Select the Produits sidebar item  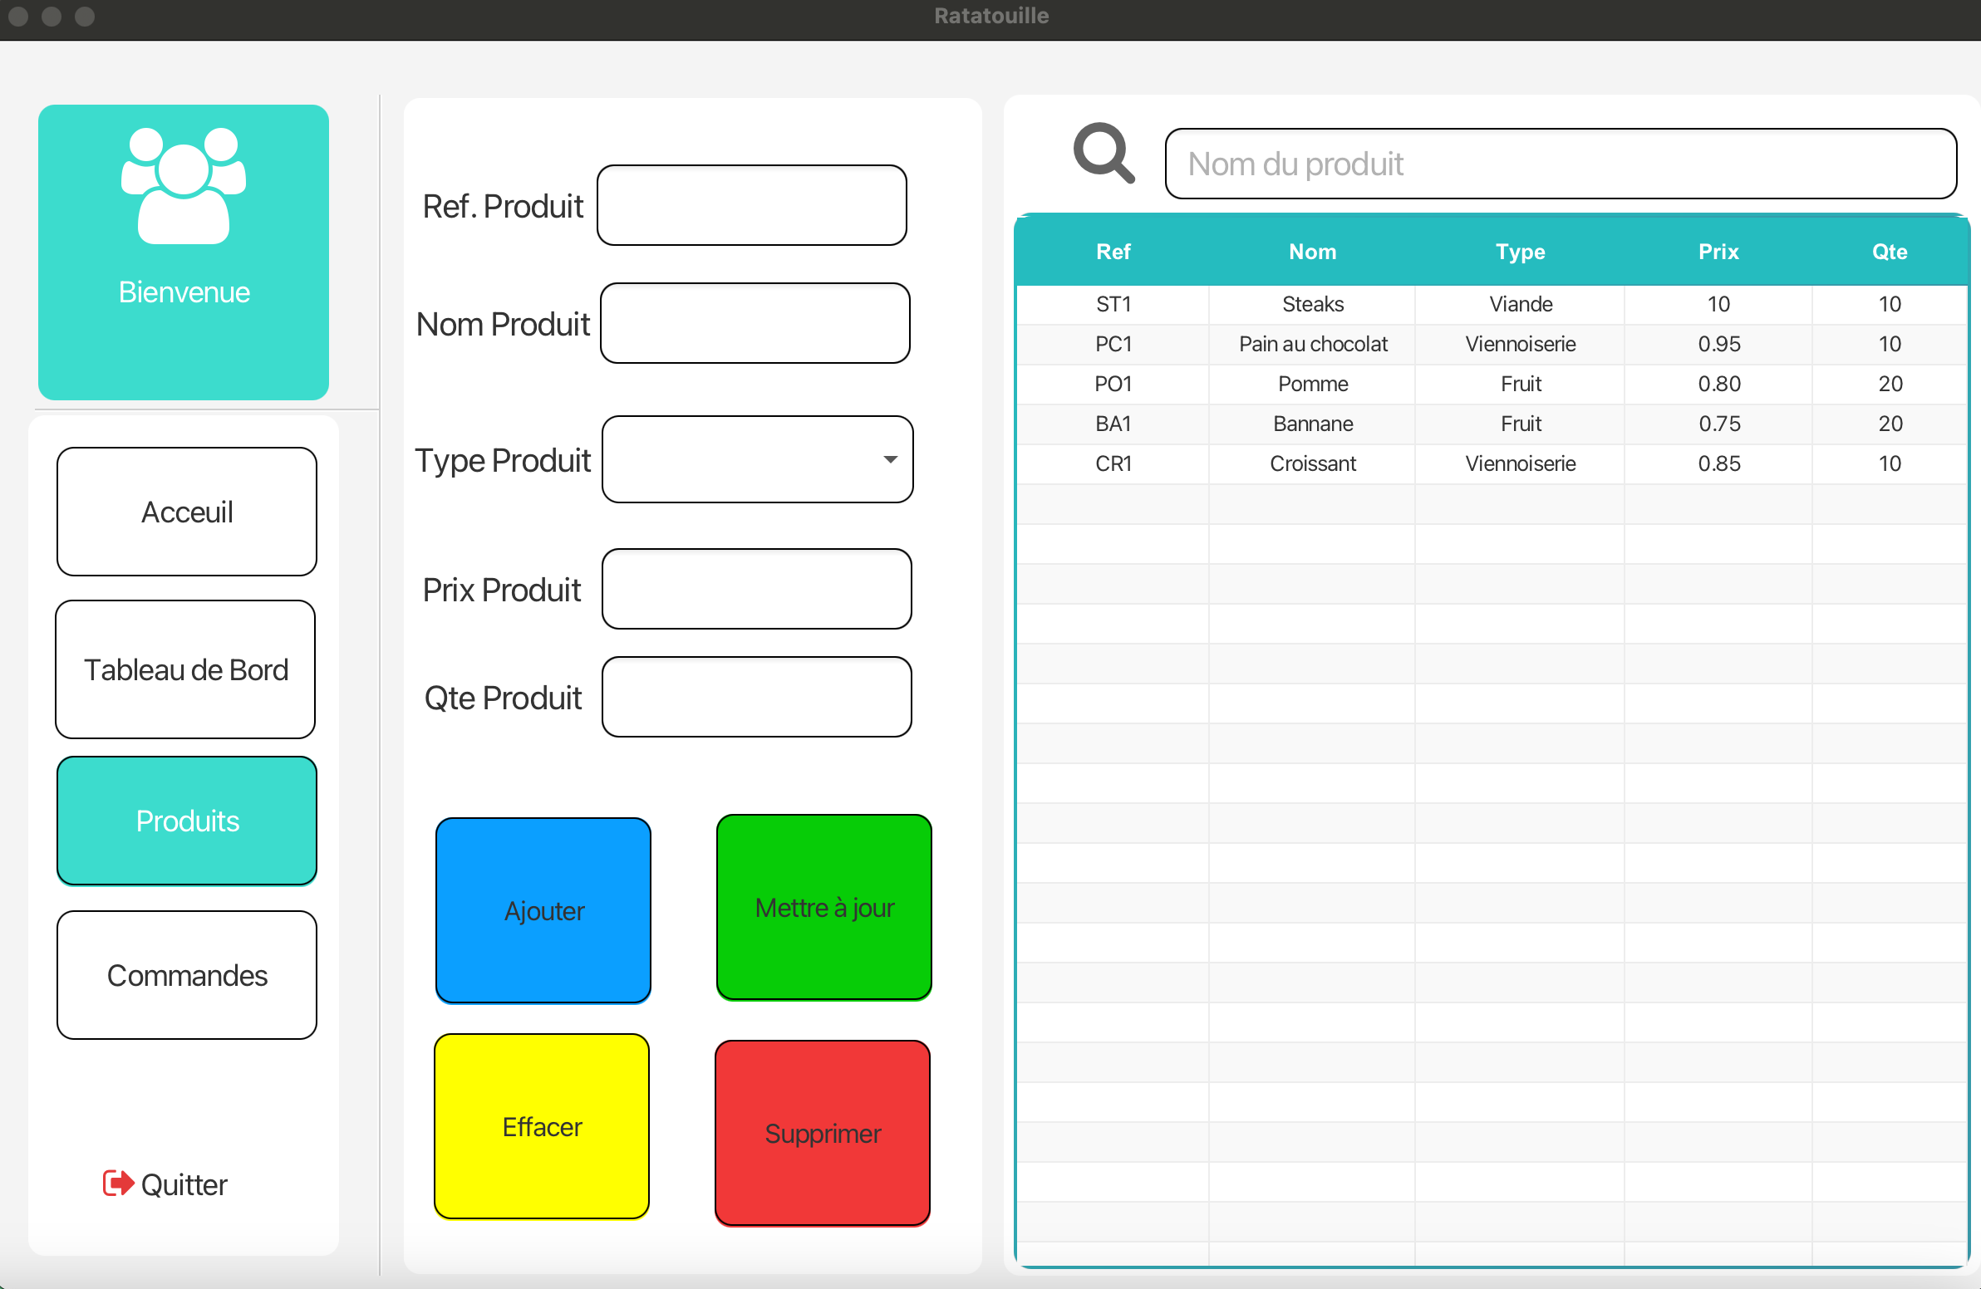pyautogui.click(x=186, y=821)
